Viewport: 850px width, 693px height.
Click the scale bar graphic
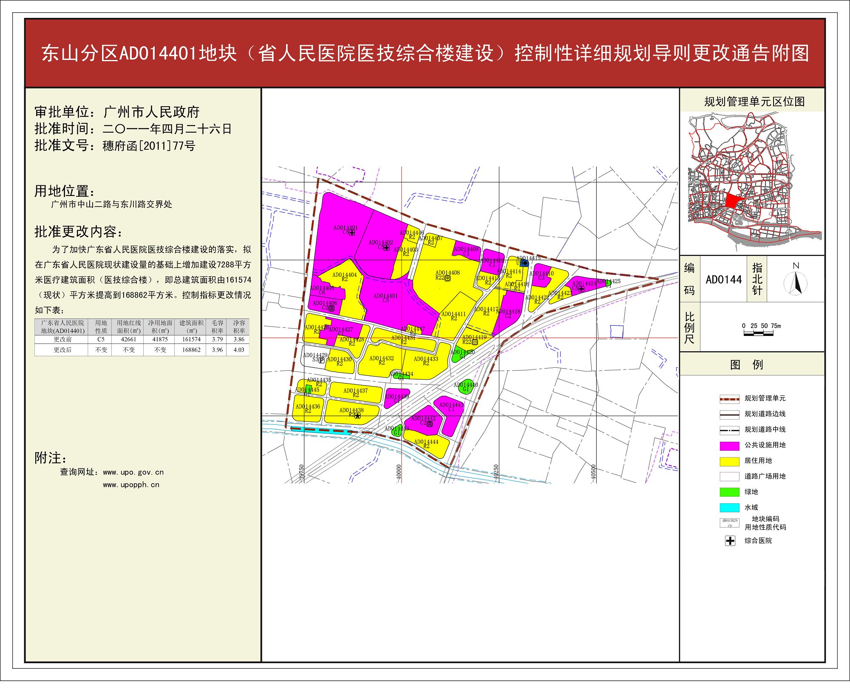pos(758,333)
